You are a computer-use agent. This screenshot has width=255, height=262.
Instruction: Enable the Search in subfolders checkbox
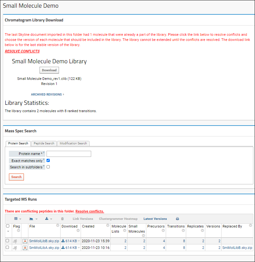click(48, 167)
